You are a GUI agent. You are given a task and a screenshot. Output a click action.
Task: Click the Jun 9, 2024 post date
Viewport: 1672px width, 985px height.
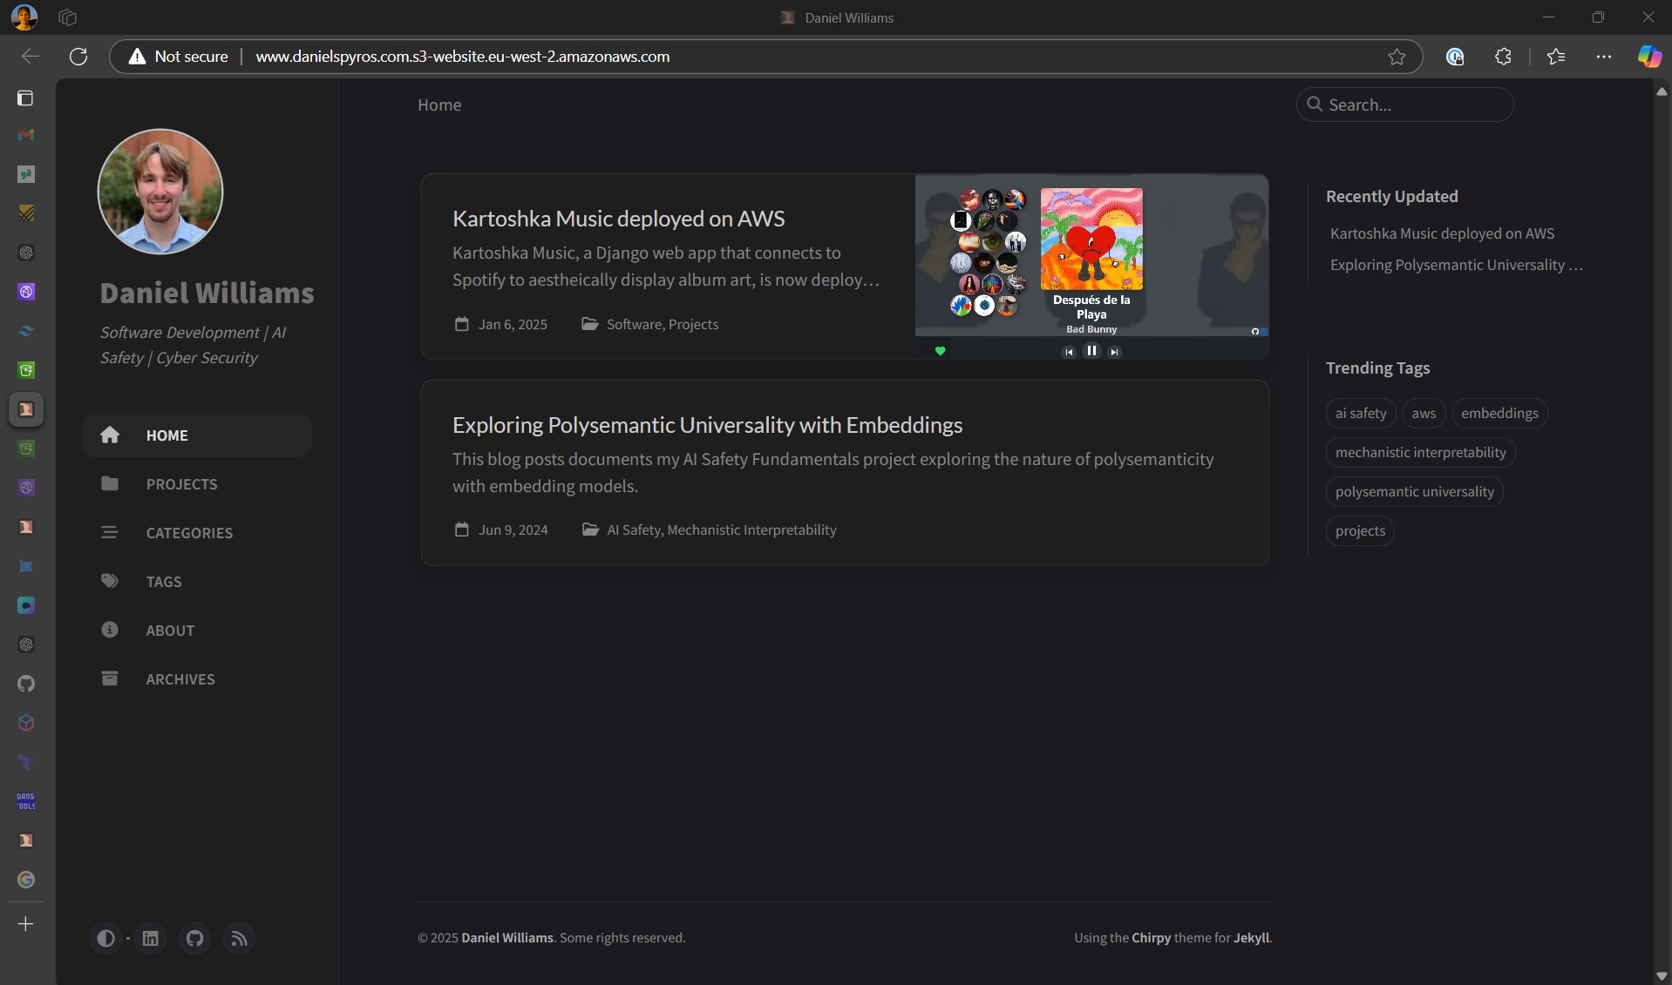pyautogui.click(x=513, y=530)
